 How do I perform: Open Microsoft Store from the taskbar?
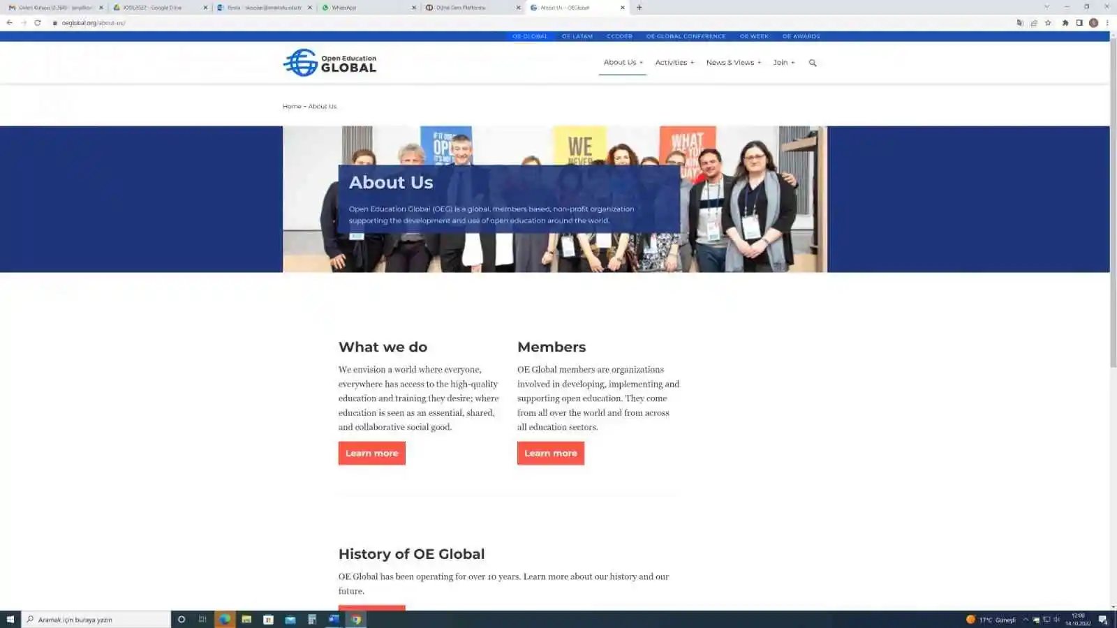268,620
